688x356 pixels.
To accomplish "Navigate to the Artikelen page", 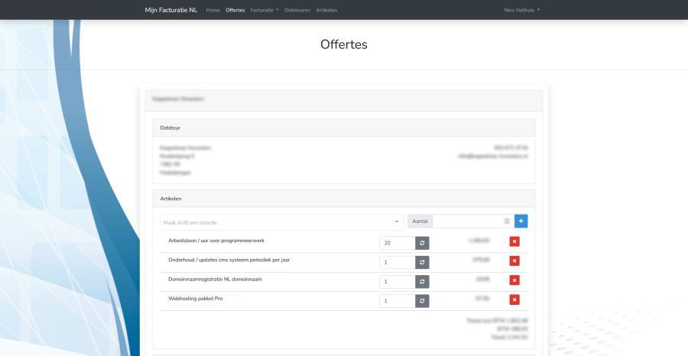I will click(x=326, y=10).
